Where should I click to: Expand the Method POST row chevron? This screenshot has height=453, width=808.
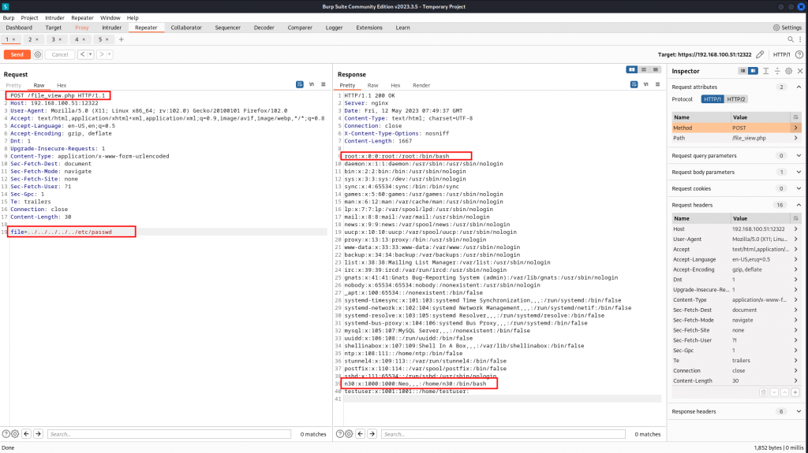click(x=795, y=128)
